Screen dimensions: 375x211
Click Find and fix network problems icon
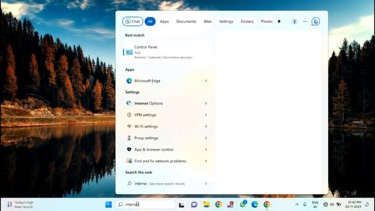click(x=129, y=161)
